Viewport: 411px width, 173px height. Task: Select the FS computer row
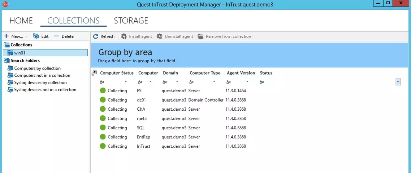[x=173, y=91]
